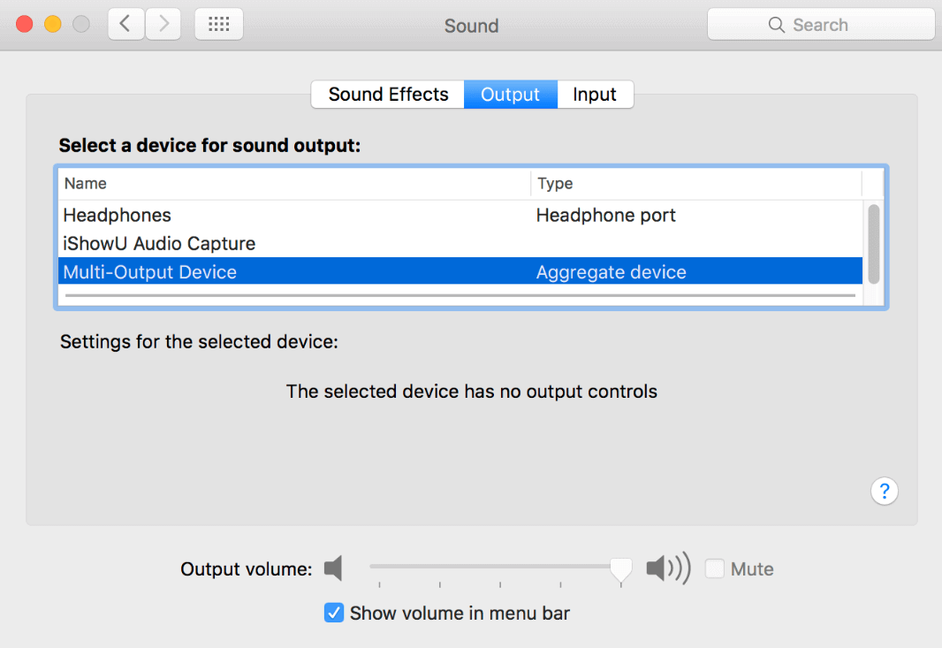Click the low volume speaker icon
This screenshot has width=942, height=648.
(333, 568)
